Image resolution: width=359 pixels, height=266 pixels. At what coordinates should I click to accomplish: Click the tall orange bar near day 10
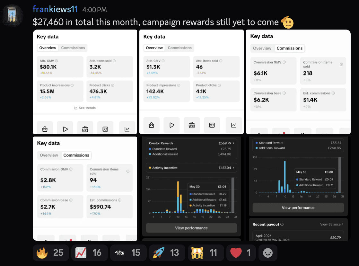[x=178, y=189]
